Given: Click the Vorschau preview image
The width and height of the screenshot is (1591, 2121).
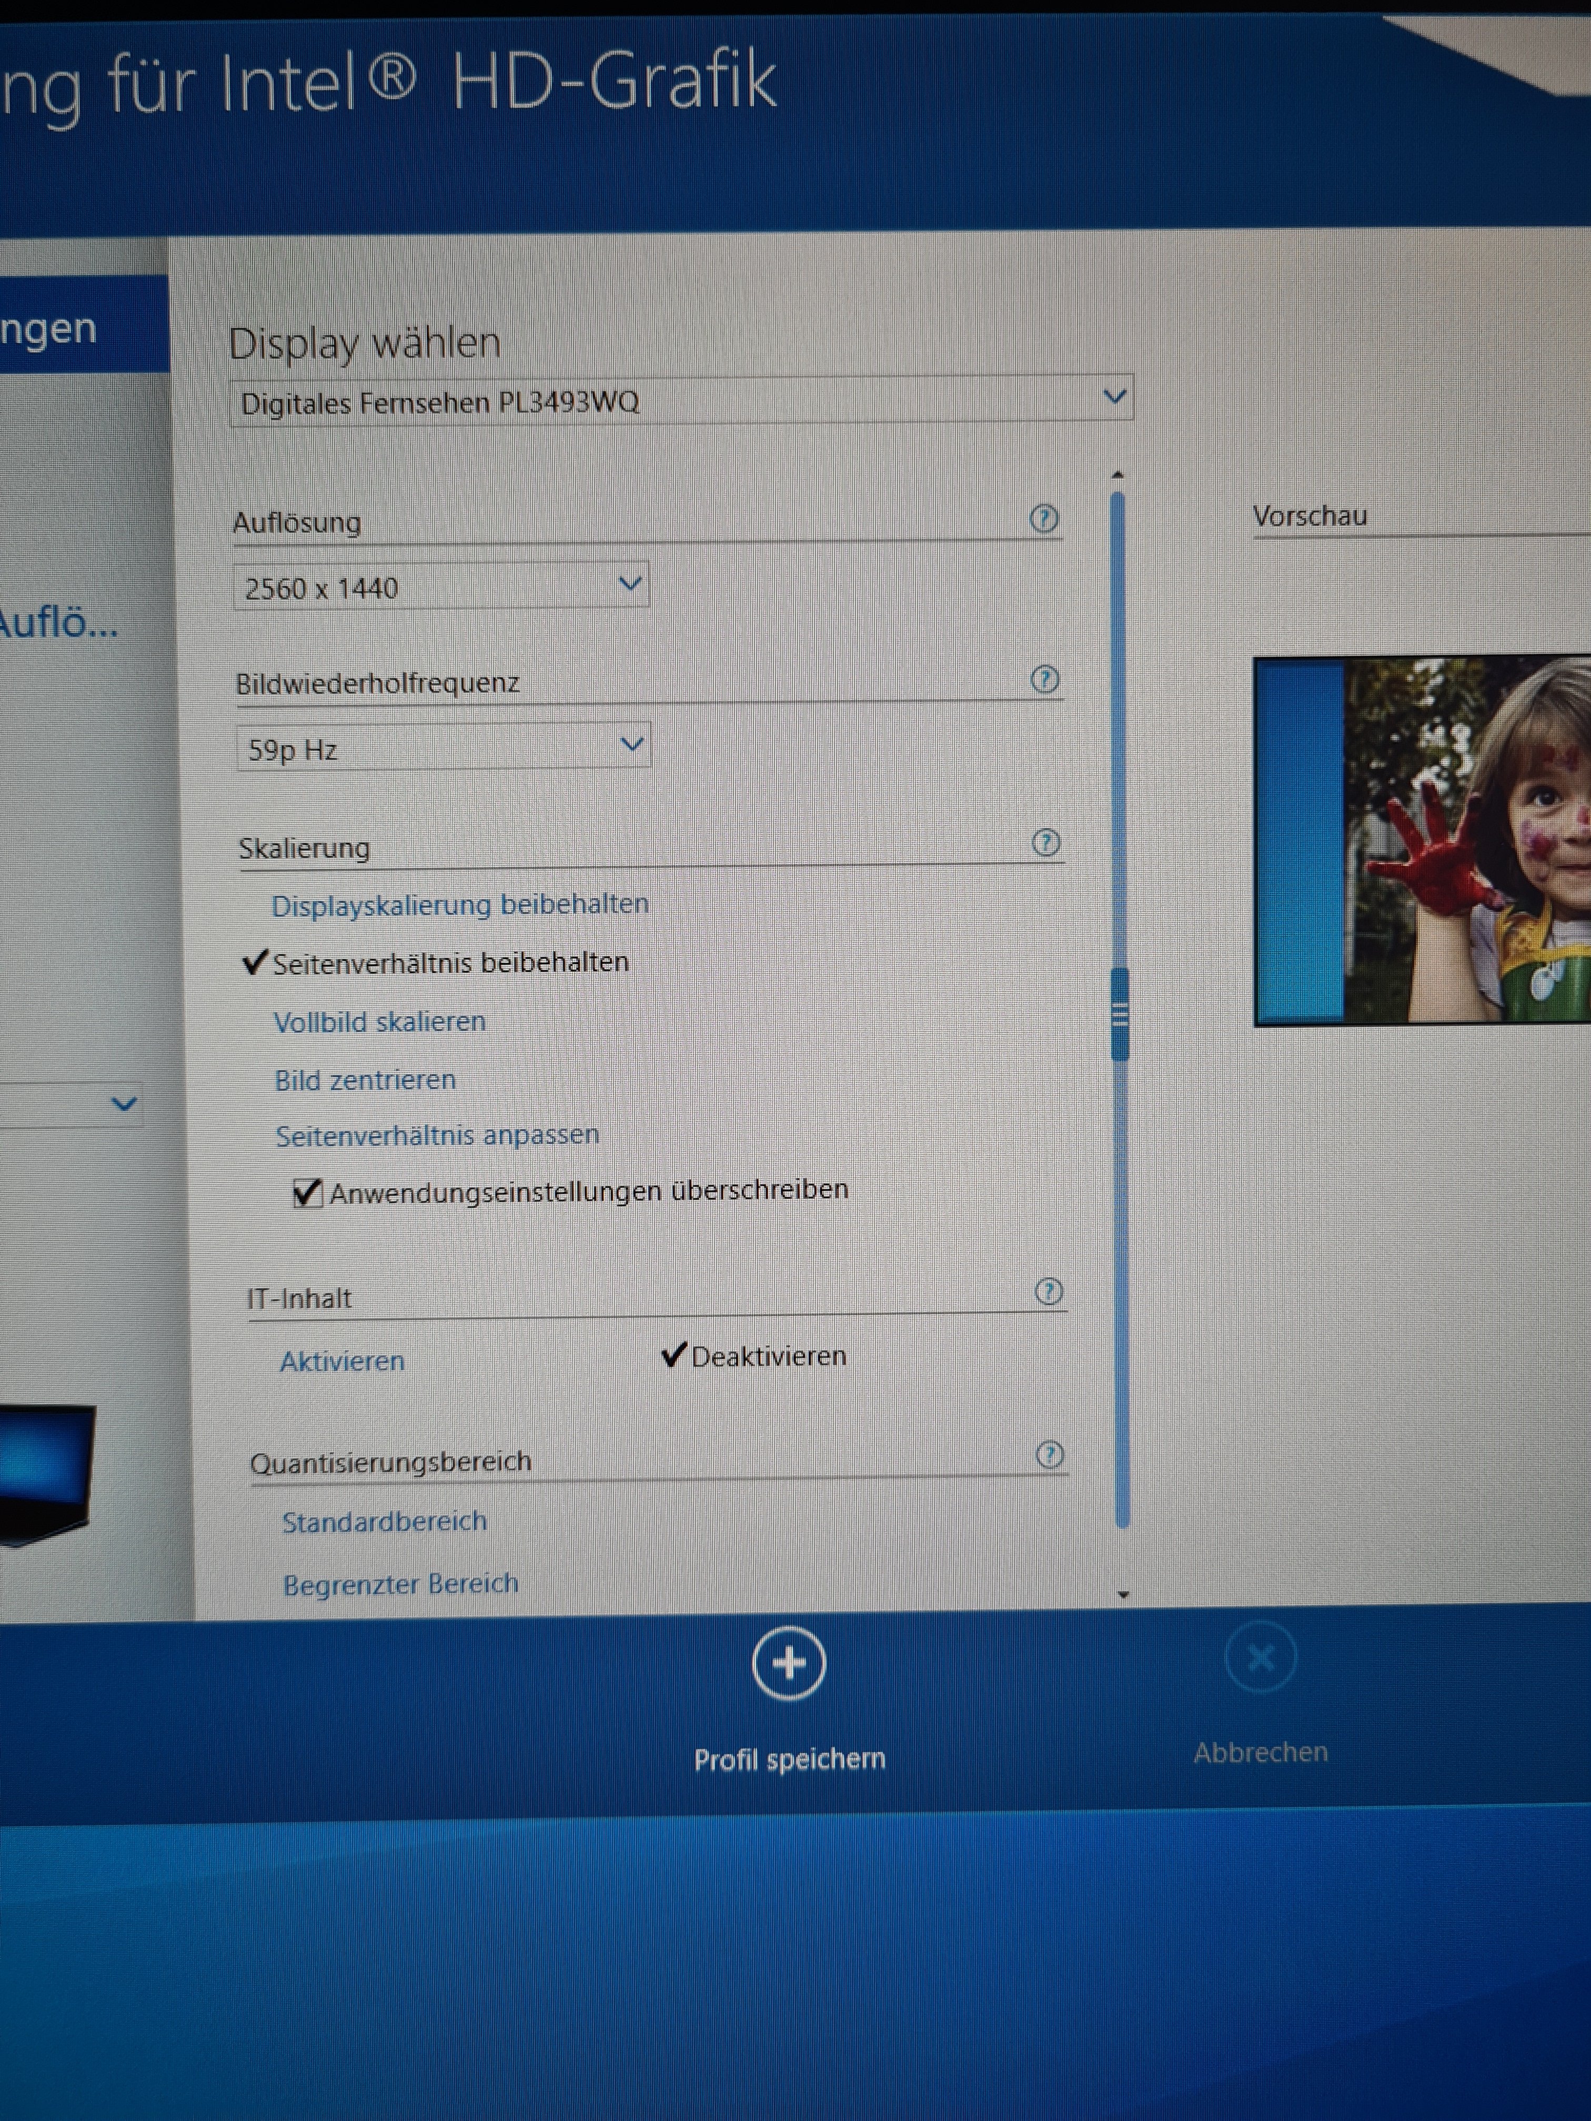Looking at the screenshot, I should [x=1423, y=841].
